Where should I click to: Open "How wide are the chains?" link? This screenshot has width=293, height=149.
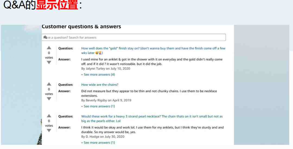pos(100,85)
